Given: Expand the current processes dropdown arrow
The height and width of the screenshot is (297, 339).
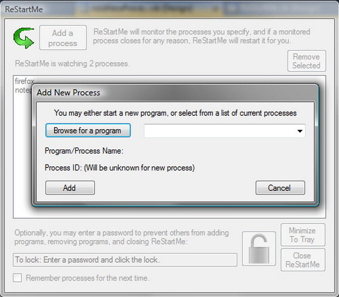Looking at the screenshot, I should pyautogui.click(x=299, y=131).
